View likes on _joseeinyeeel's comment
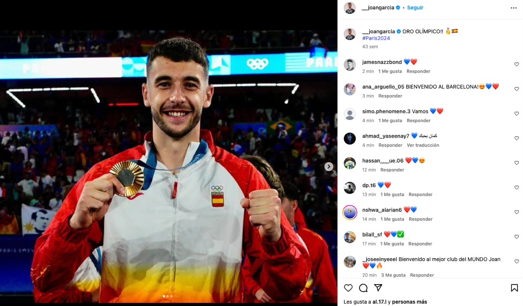 click(x=393, y=276)
